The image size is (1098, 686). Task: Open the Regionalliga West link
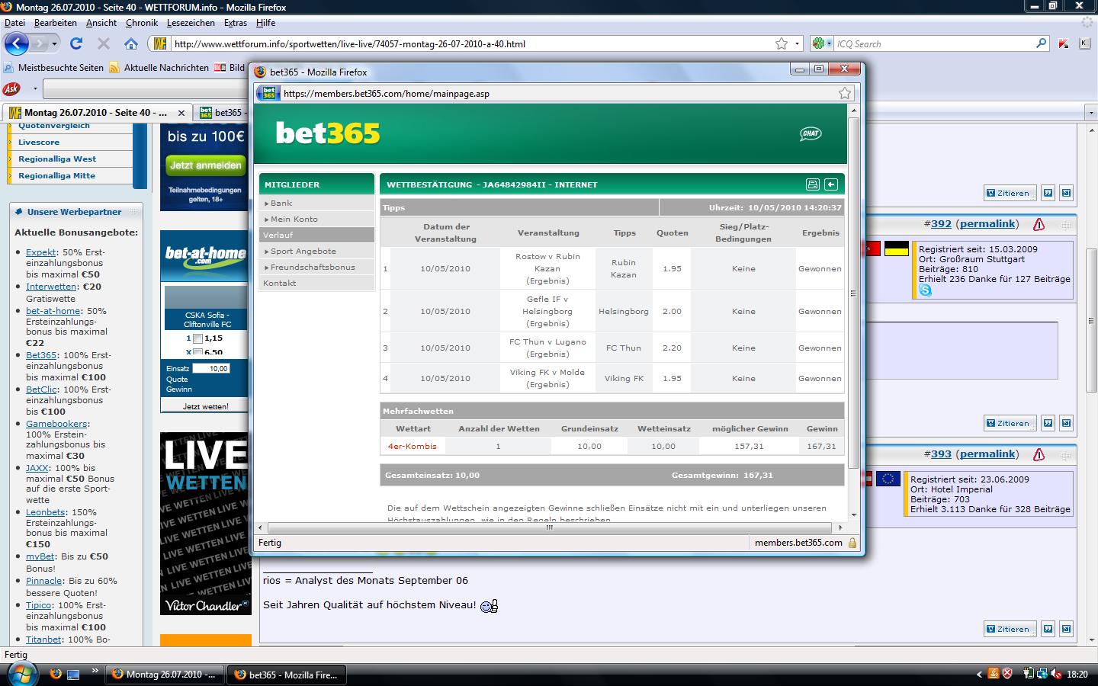[x=57, y=159]
